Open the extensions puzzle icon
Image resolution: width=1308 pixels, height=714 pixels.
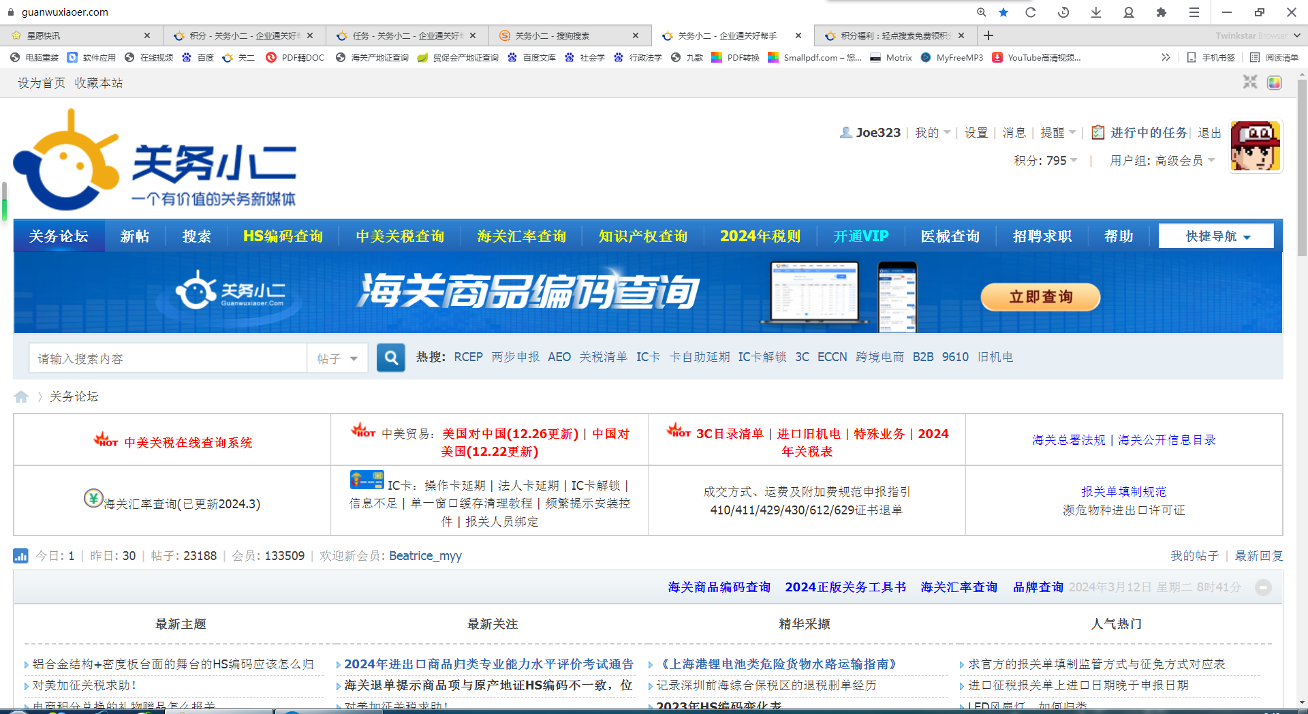point(1162,12)
